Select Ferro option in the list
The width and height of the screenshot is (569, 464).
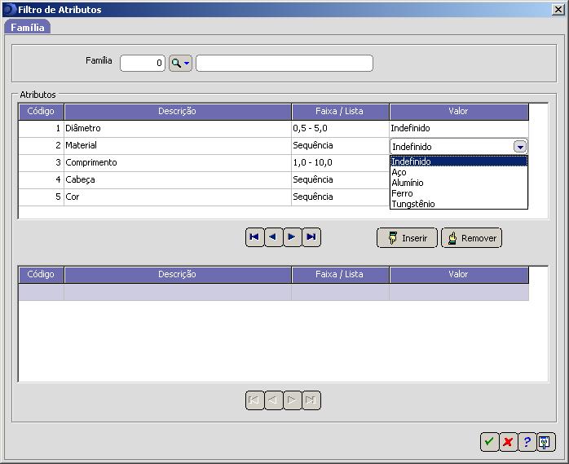tap(403, 193)
